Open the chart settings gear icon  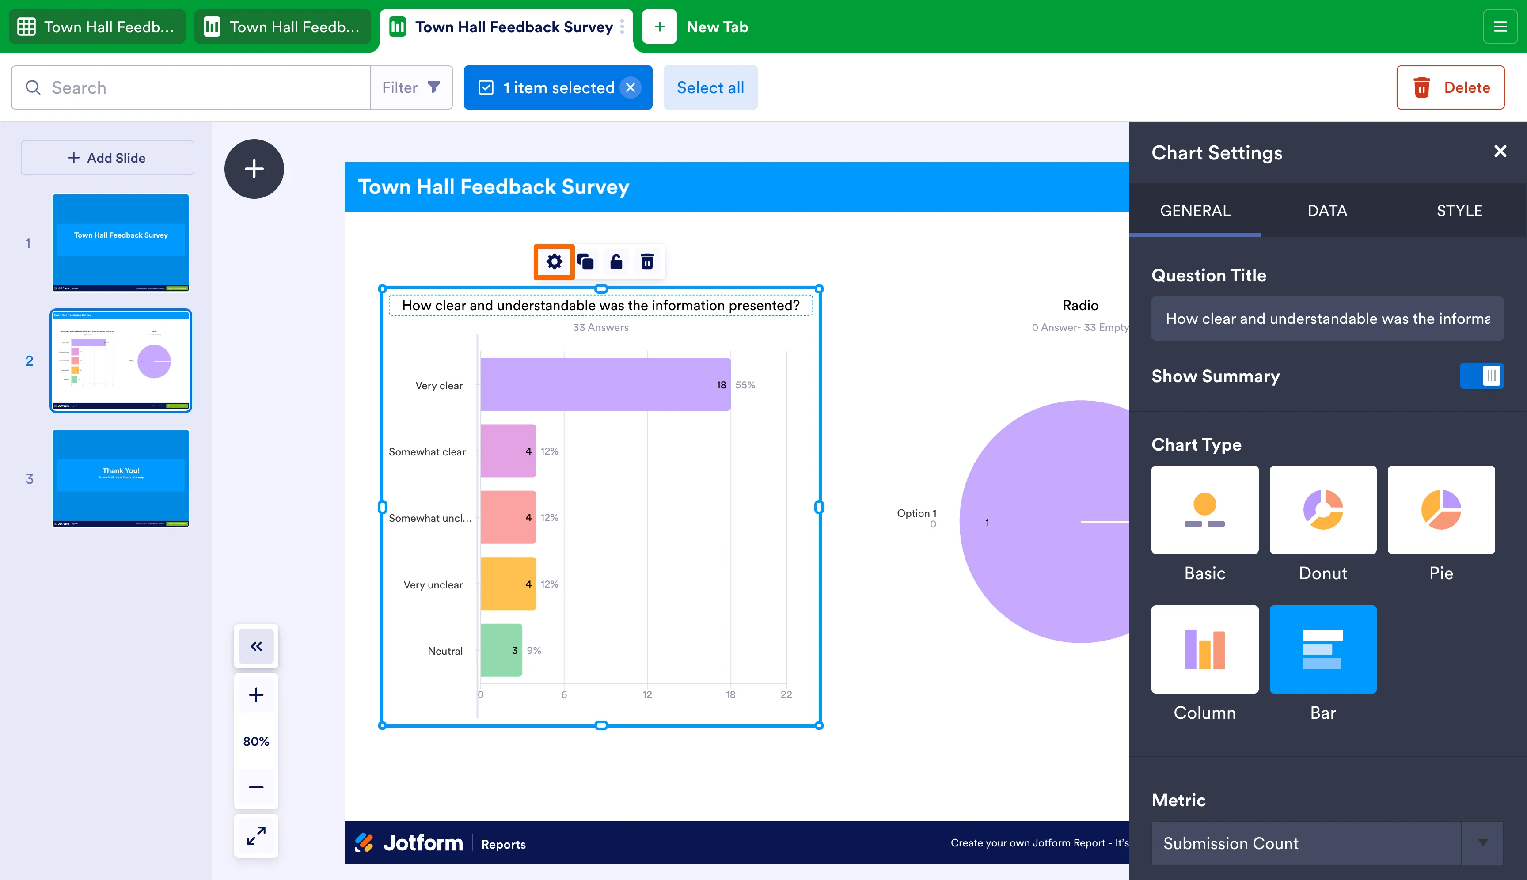pos(554,262)
